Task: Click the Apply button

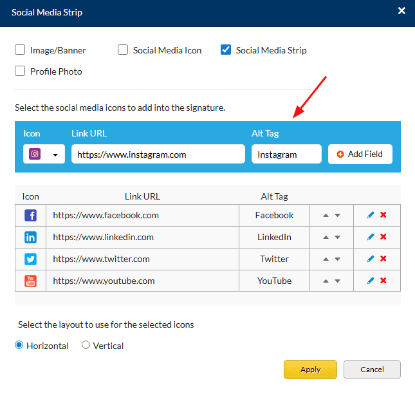Action: 310,370
